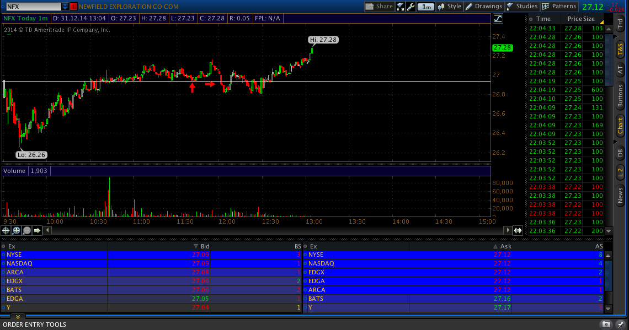
Task: Click the Share button in the chart toolbar
Action: [x=379, y=7]
